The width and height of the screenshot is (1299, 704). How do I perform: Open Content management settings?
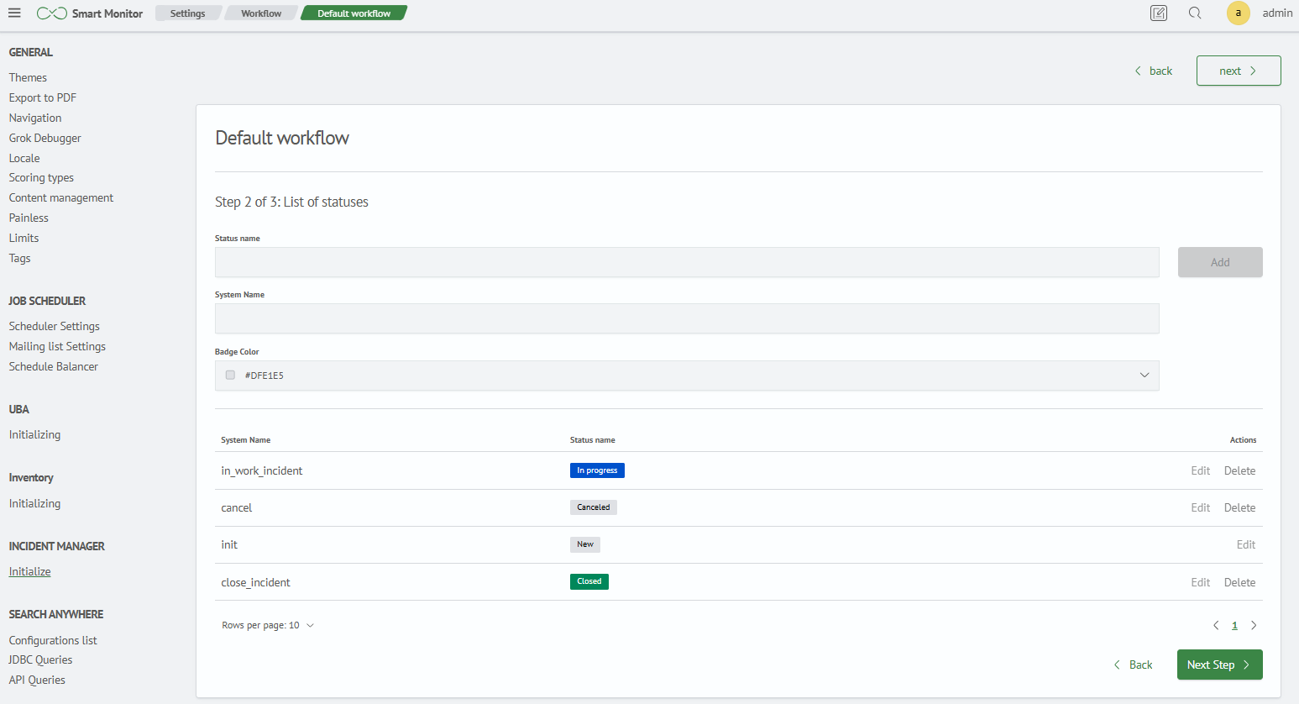(x=61, y=197)
